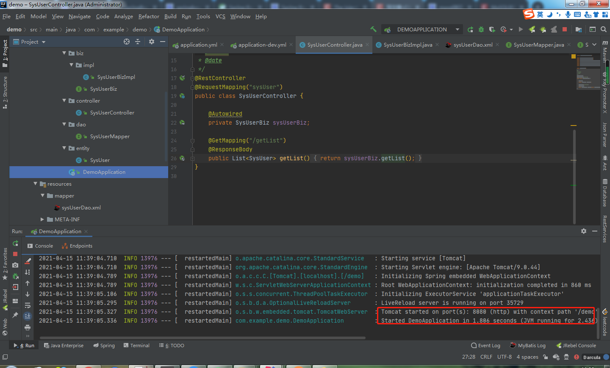Start debugging with the green bug icon
The image size is (610, 368).
481,29
